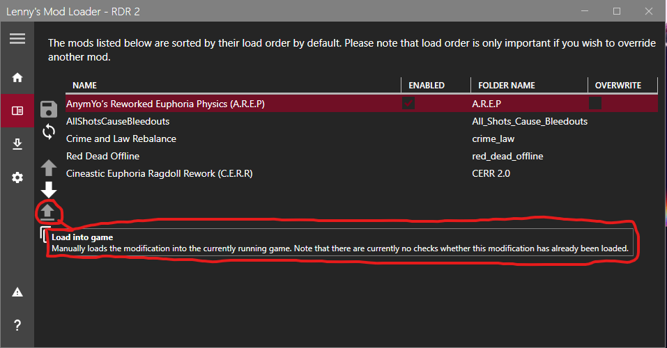The image size is (667, 348).
Task: Go to the Home page icon
Action: pos(17,77)
